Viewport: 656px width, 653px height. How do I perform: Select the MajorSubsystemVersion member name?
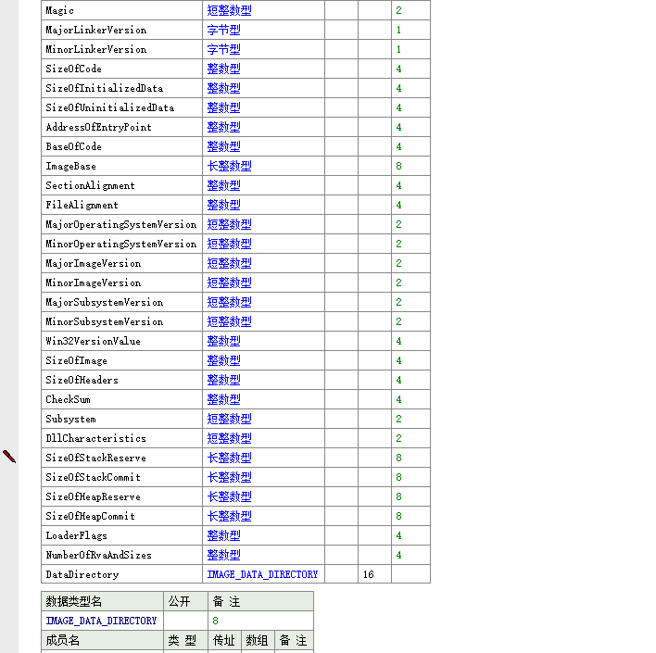(x=104, y=302)
